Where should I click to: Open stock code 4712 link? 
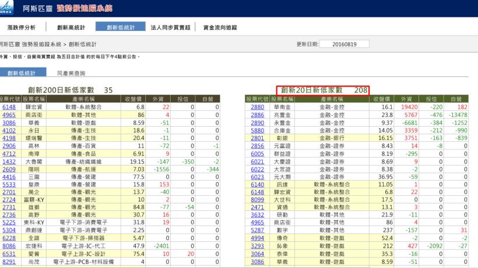click(9, 153)
